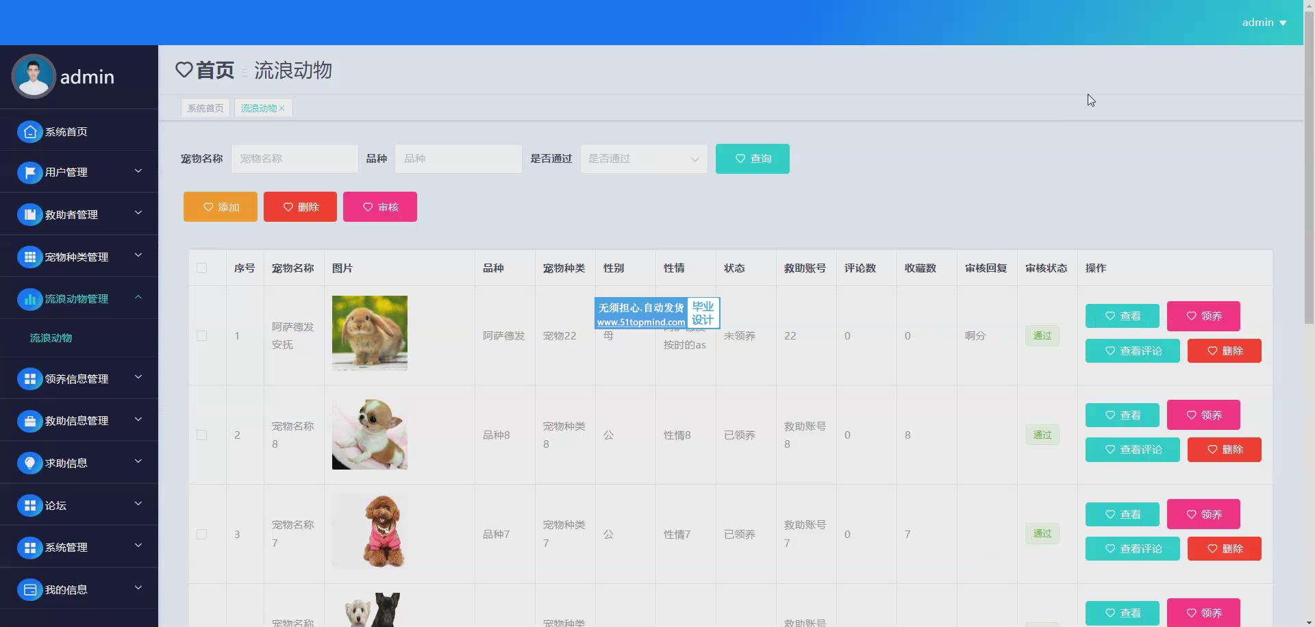Select the checkbox for row 3
The height and width of the screenshot is (627, 1315).
201,534
